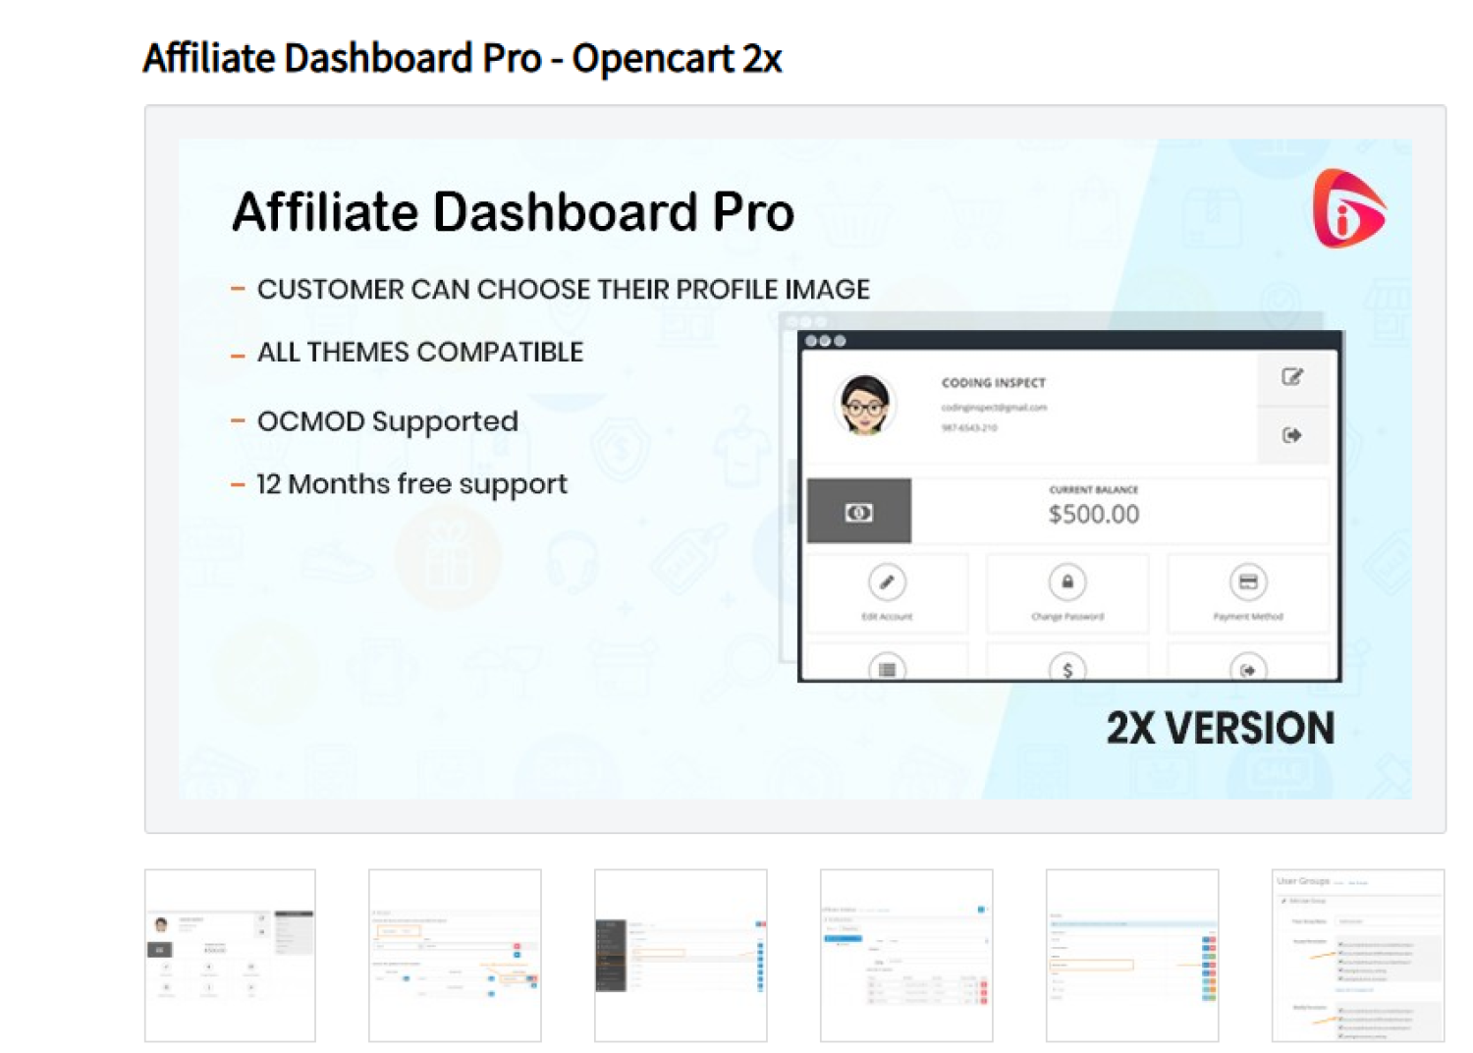Open the third thumbnail with dark sidebar
The height and width of the screenshot is (1053, 1473).
pos(681,955)
